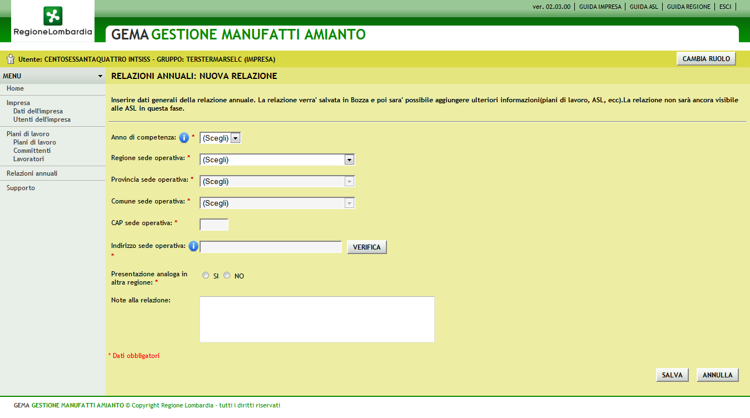
Task: Open Supporto menu item
Action: 21,188
